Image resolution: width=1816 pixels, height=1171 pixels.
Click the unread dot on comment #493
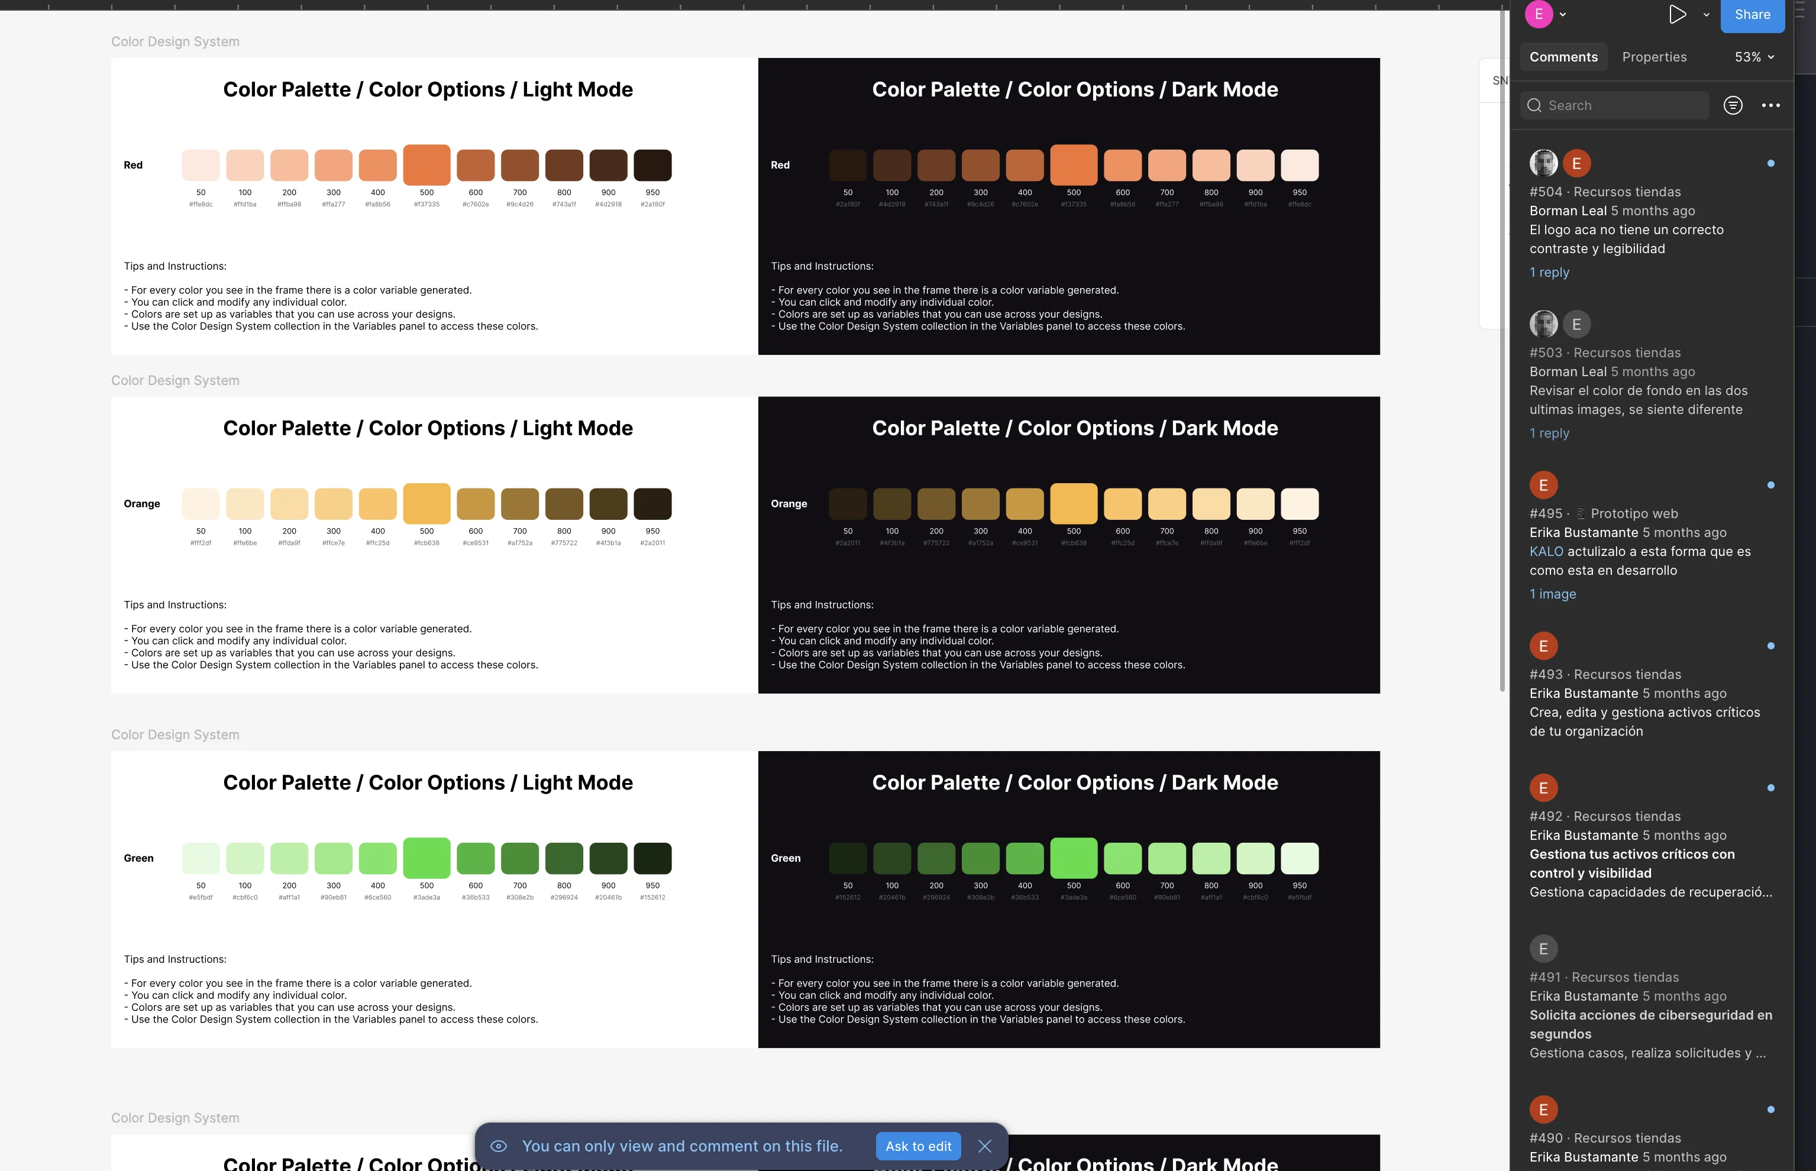click(x=1770, y=646)
